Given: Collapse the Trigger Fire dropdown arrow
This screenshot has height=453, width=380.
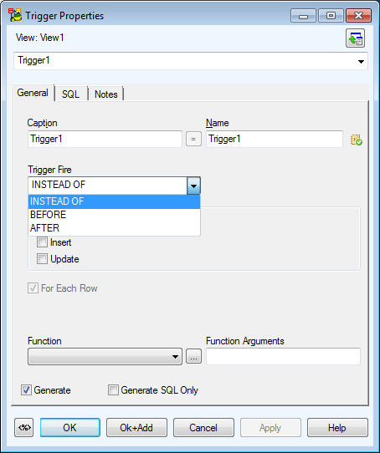Looking at the screenshot, I should [x=193, y=186].
